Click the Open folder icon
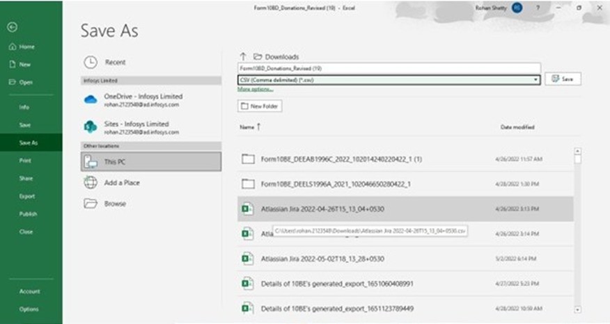 tap(13, 82)
